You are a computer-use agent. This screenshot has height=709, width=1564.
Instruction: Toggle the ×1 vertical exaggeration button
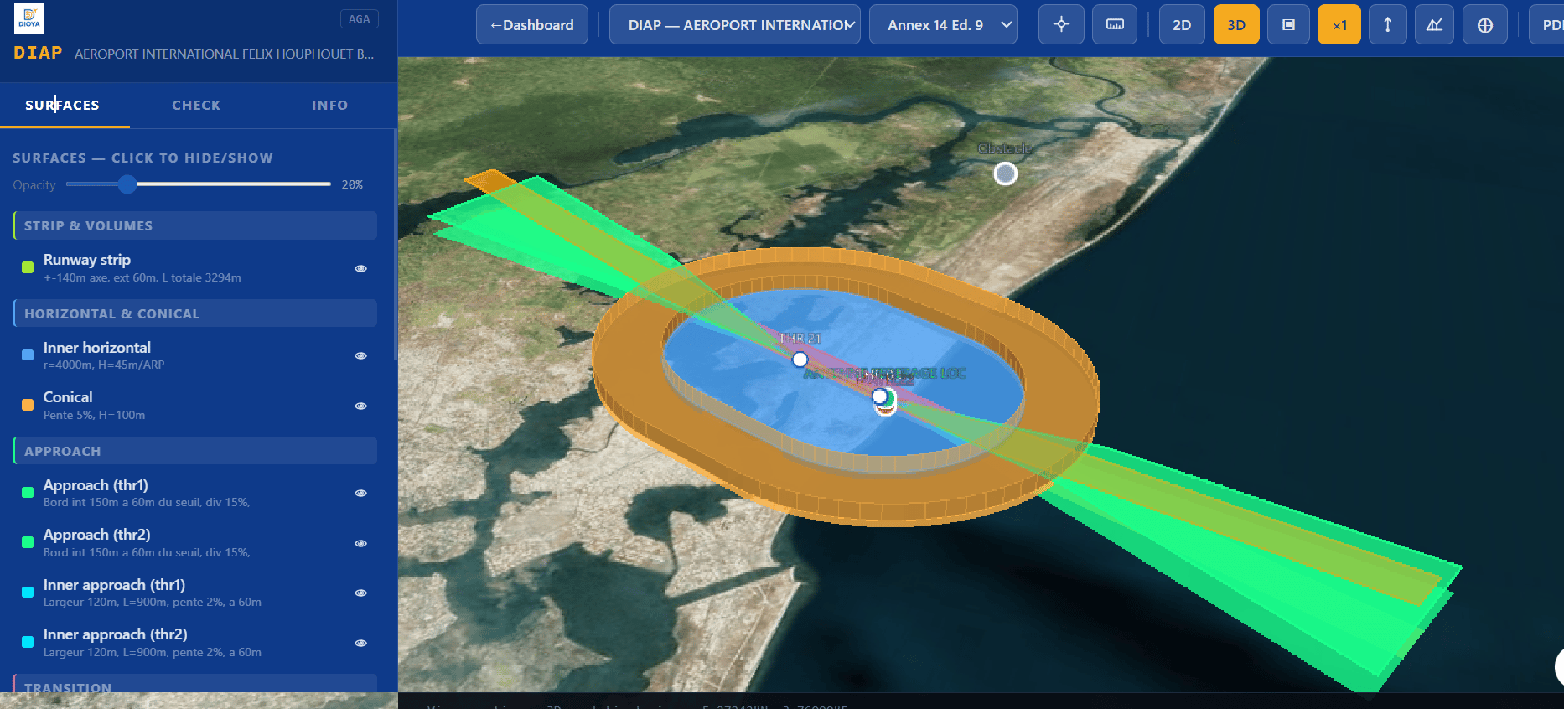1339,24
